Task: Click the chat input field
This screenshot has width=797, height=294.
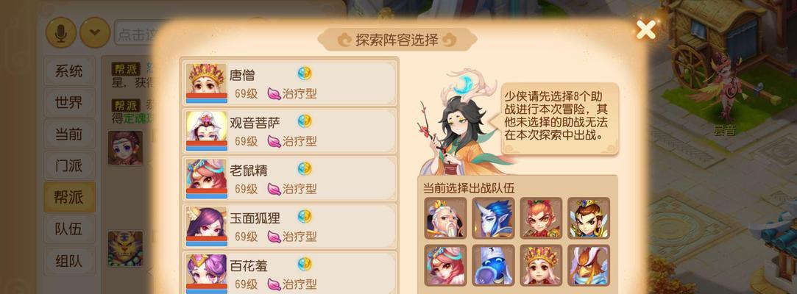Action: [135, 33]
